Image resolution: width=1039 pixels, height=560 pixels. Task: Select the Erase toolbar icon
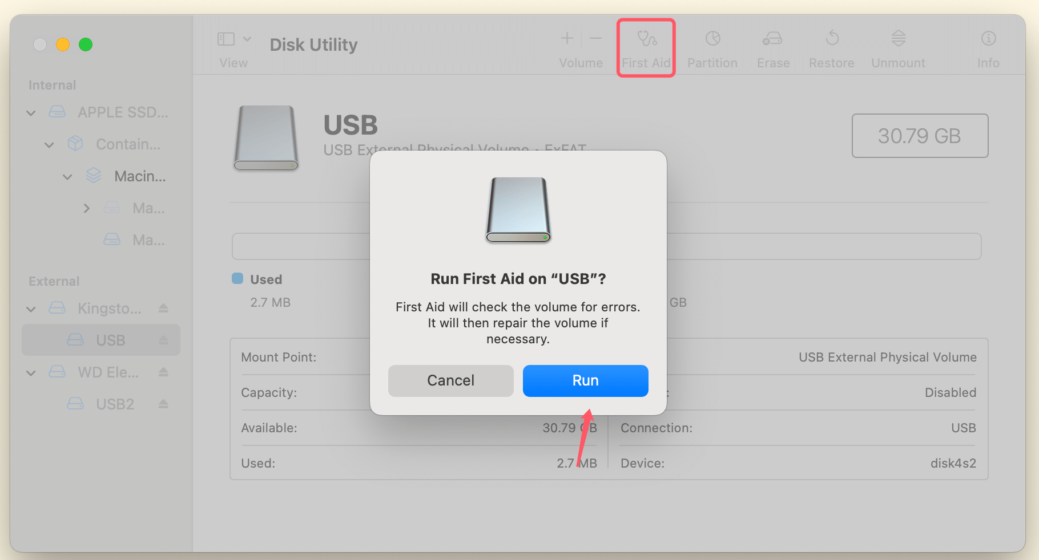[x=772, y=47]
